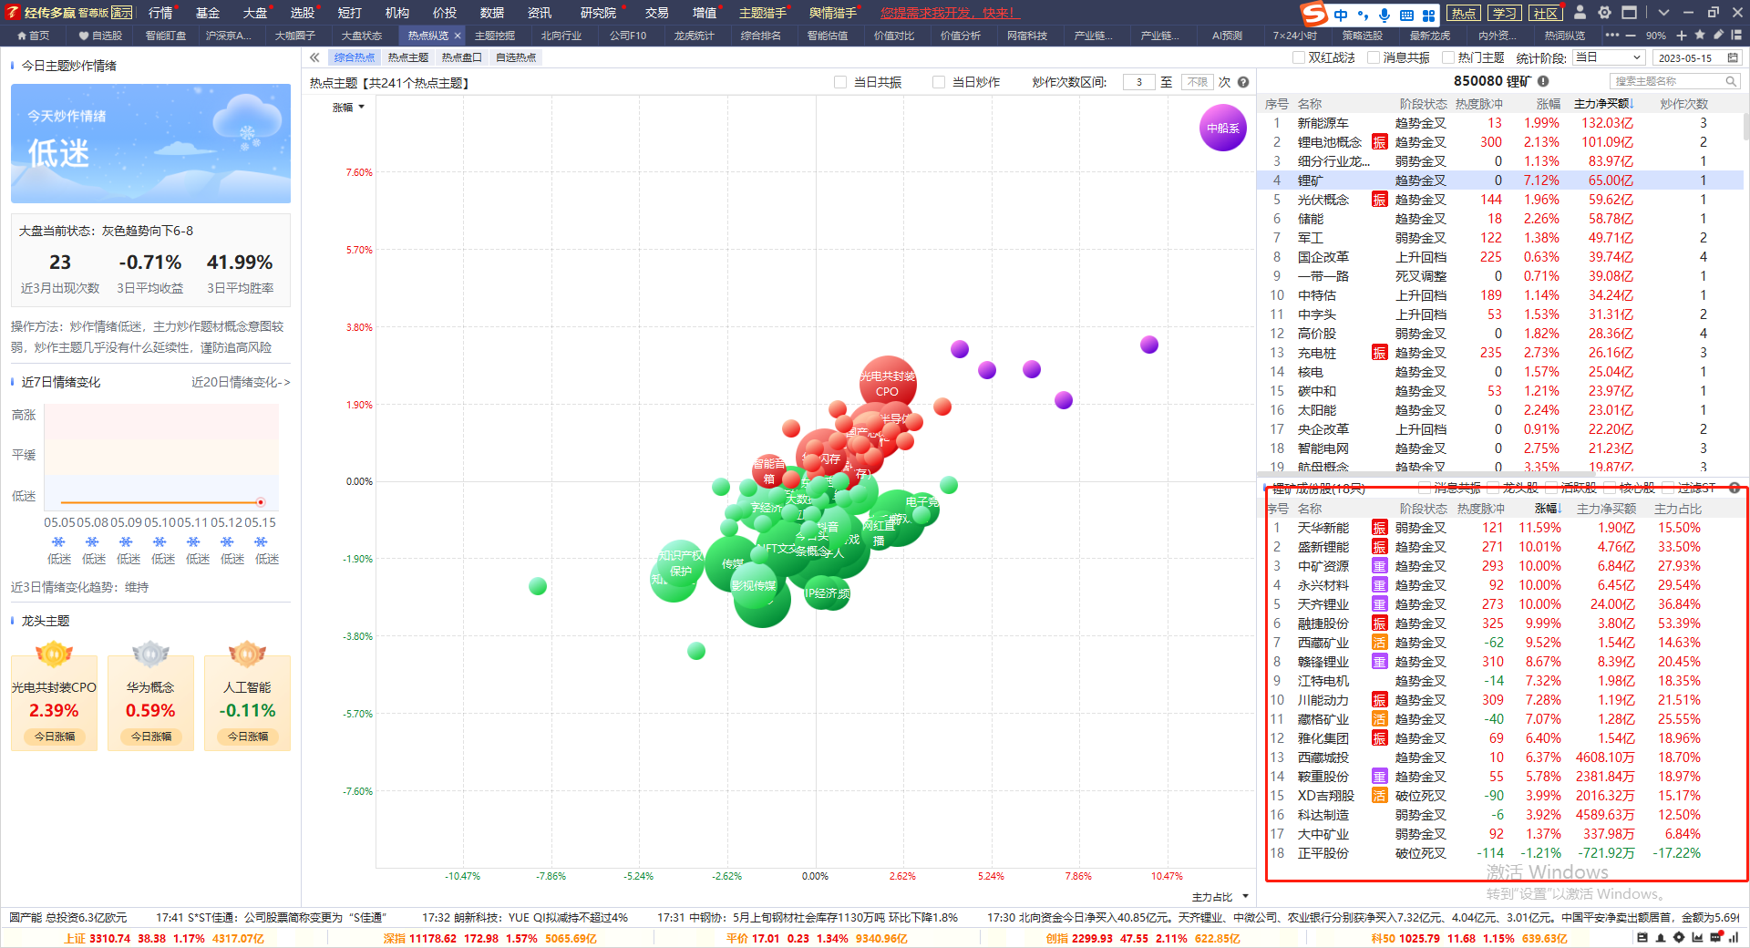Click the help icon next to 过滤ST

click(x=1735, y=488)
